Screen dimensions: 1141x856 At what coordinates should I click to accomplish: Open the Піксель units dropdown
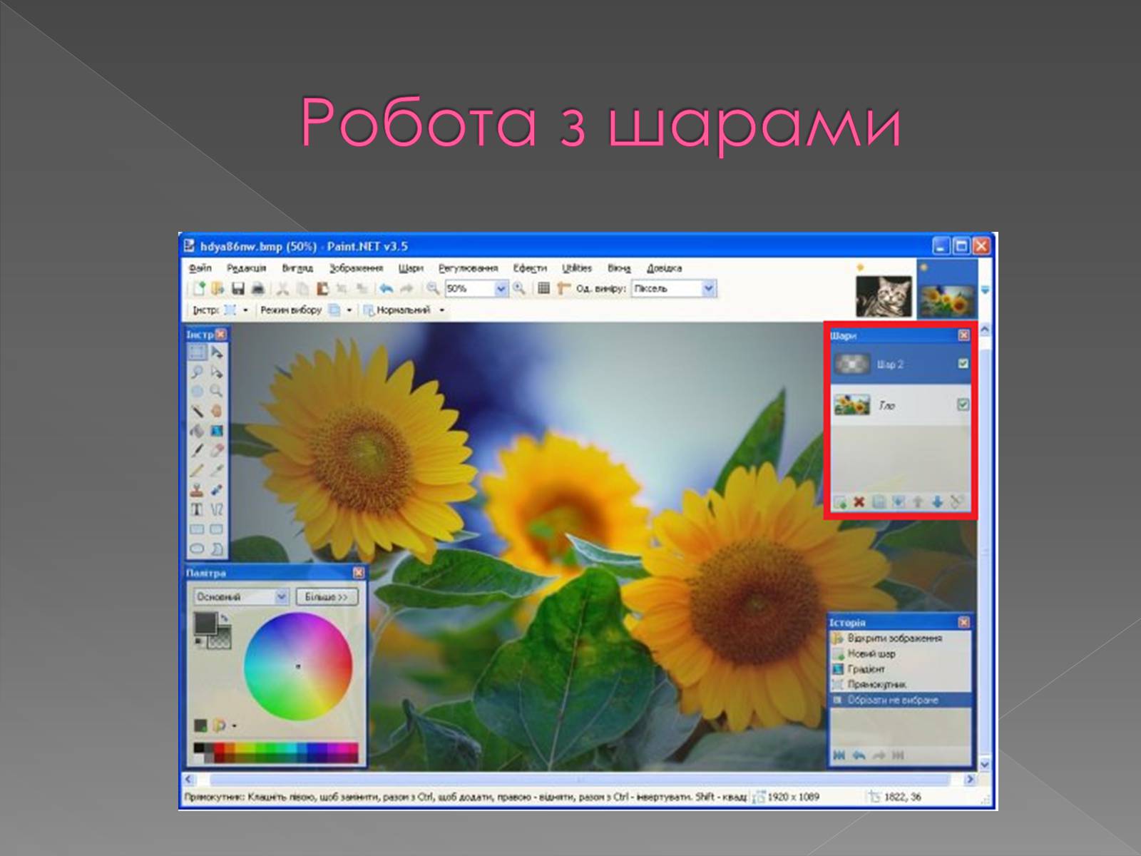708,289
